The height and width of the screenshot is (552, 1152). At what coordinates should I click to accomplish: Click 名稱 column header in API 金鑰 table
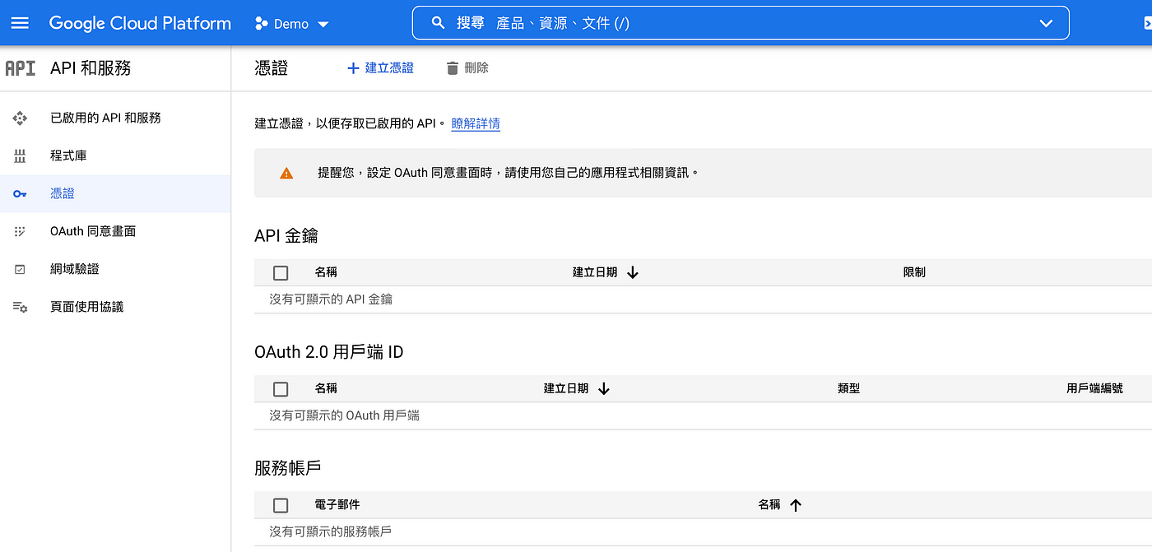pyautogui.click(x=326, y=272)
